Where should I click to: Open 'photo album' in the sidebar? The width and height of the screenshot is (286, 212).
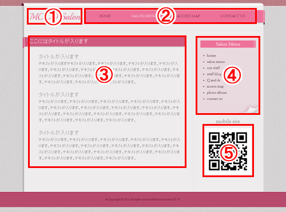217,93
